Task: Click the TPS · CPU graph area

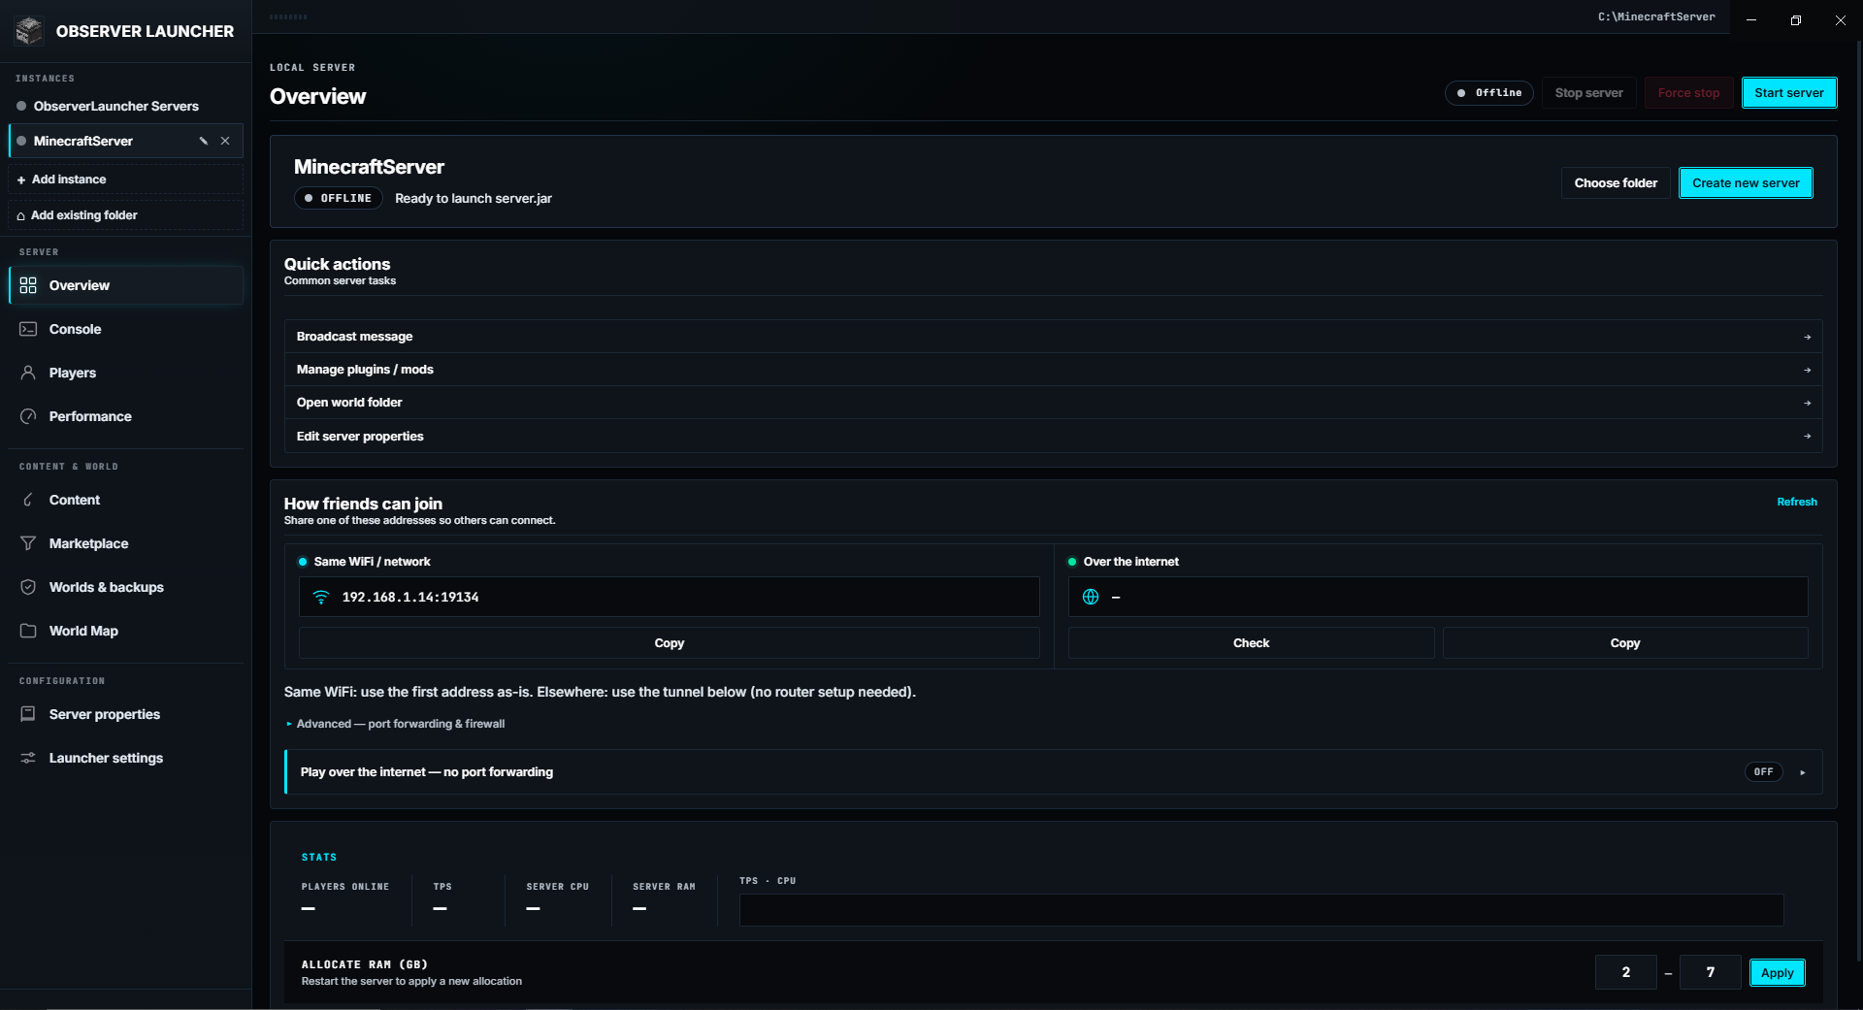Action: click(x=1260, y=910)
